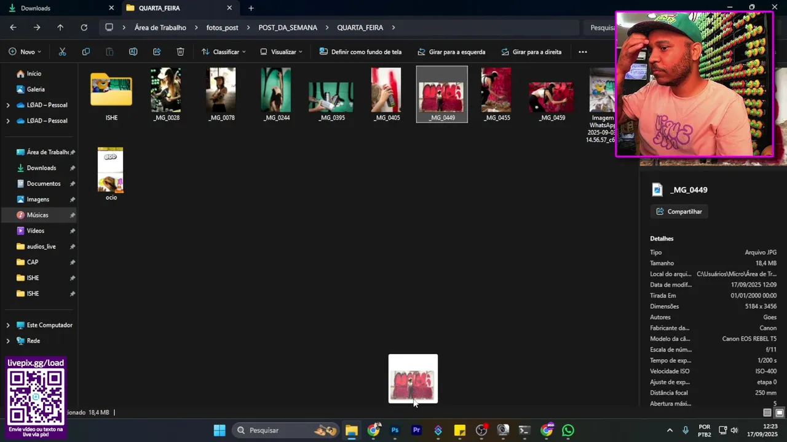Screen dimensions: 787x442
Task: Click the Copy icon in toolbar
Action: click(86, 52)
